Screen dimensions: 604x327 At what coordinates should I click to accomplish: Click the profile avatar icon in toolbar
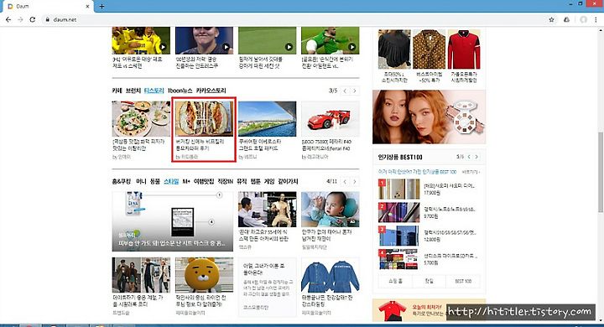(x=584, y=19)
